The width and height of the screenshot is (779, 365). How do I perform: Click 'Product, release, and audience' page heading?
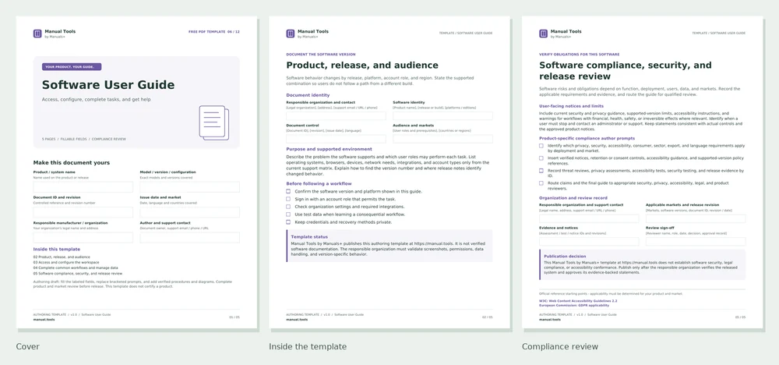[x=362, y=66]
